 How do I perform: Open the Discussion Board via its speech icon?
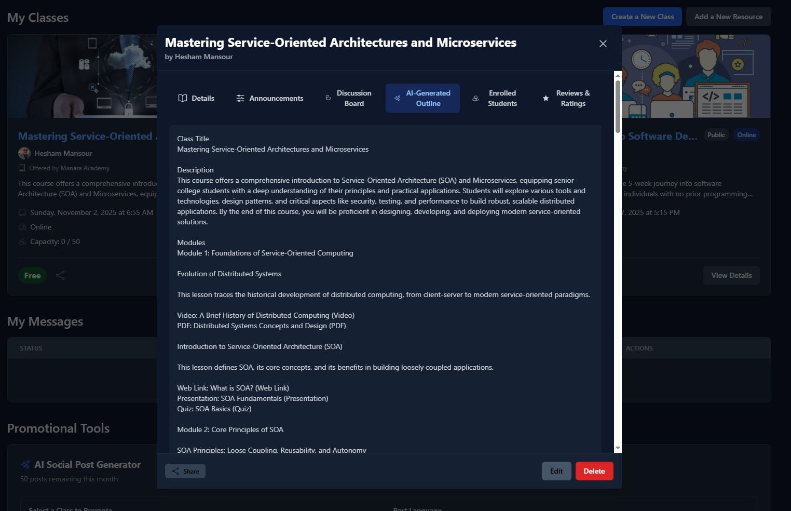pyautogui.click(x=328, y=98)
